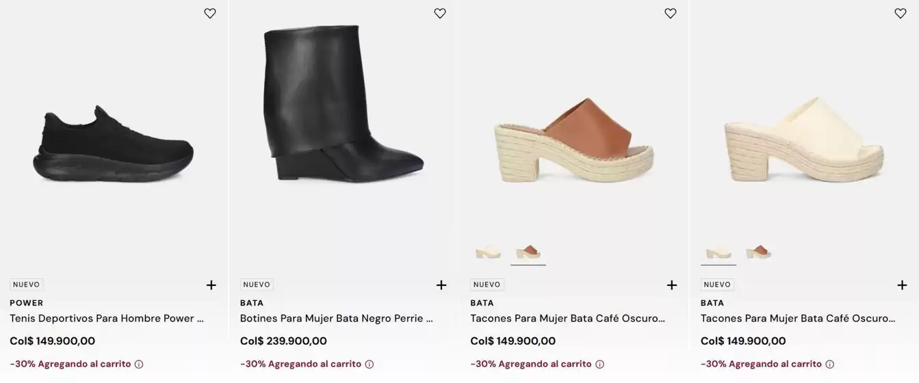This screenshot has height=383, width=919.
Task: Select brown color swatch on cream heel card
Action: 758,252
